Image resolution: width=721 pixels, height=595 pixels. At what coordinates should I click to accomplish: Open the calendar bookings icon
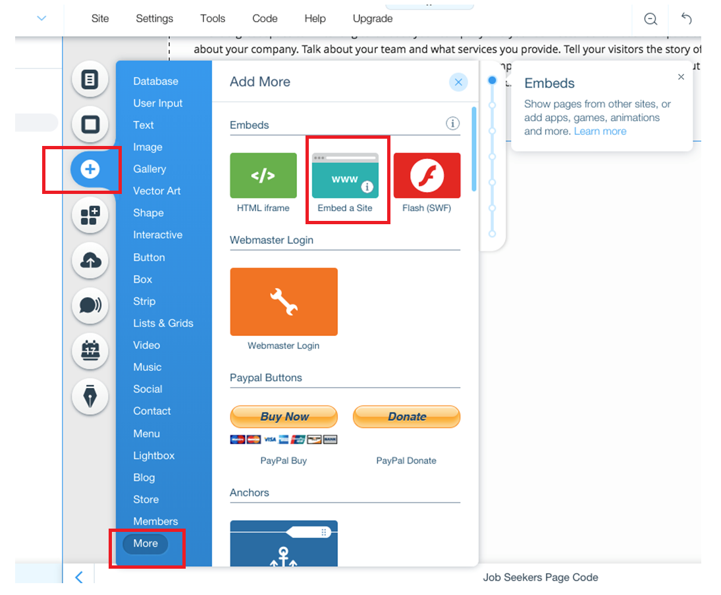(90, 351)
